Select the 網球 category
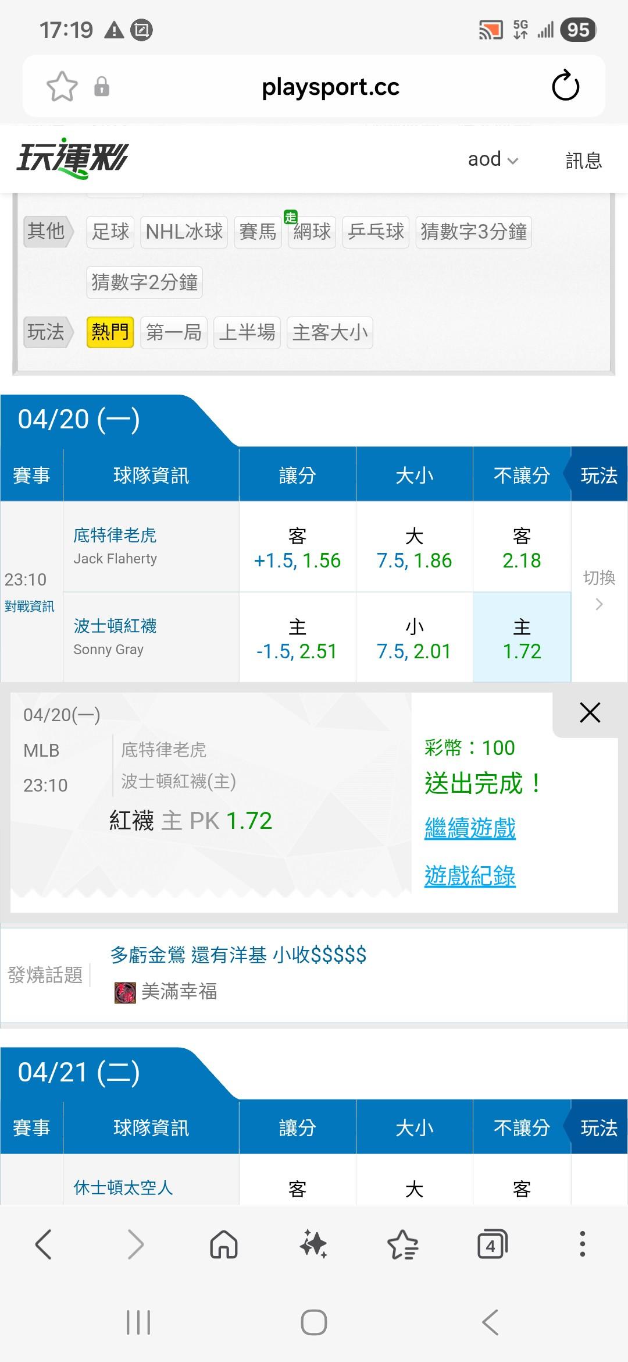The width and height of the screenshot is (628, 1362). [312, 232]
